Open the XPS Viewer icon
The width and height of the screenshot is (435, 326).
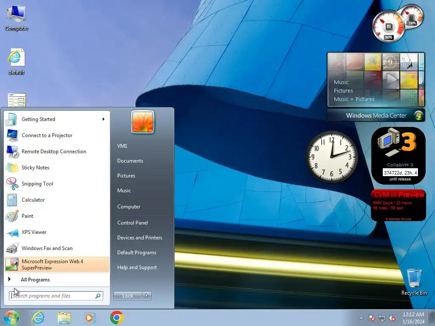tap(12, 232)
